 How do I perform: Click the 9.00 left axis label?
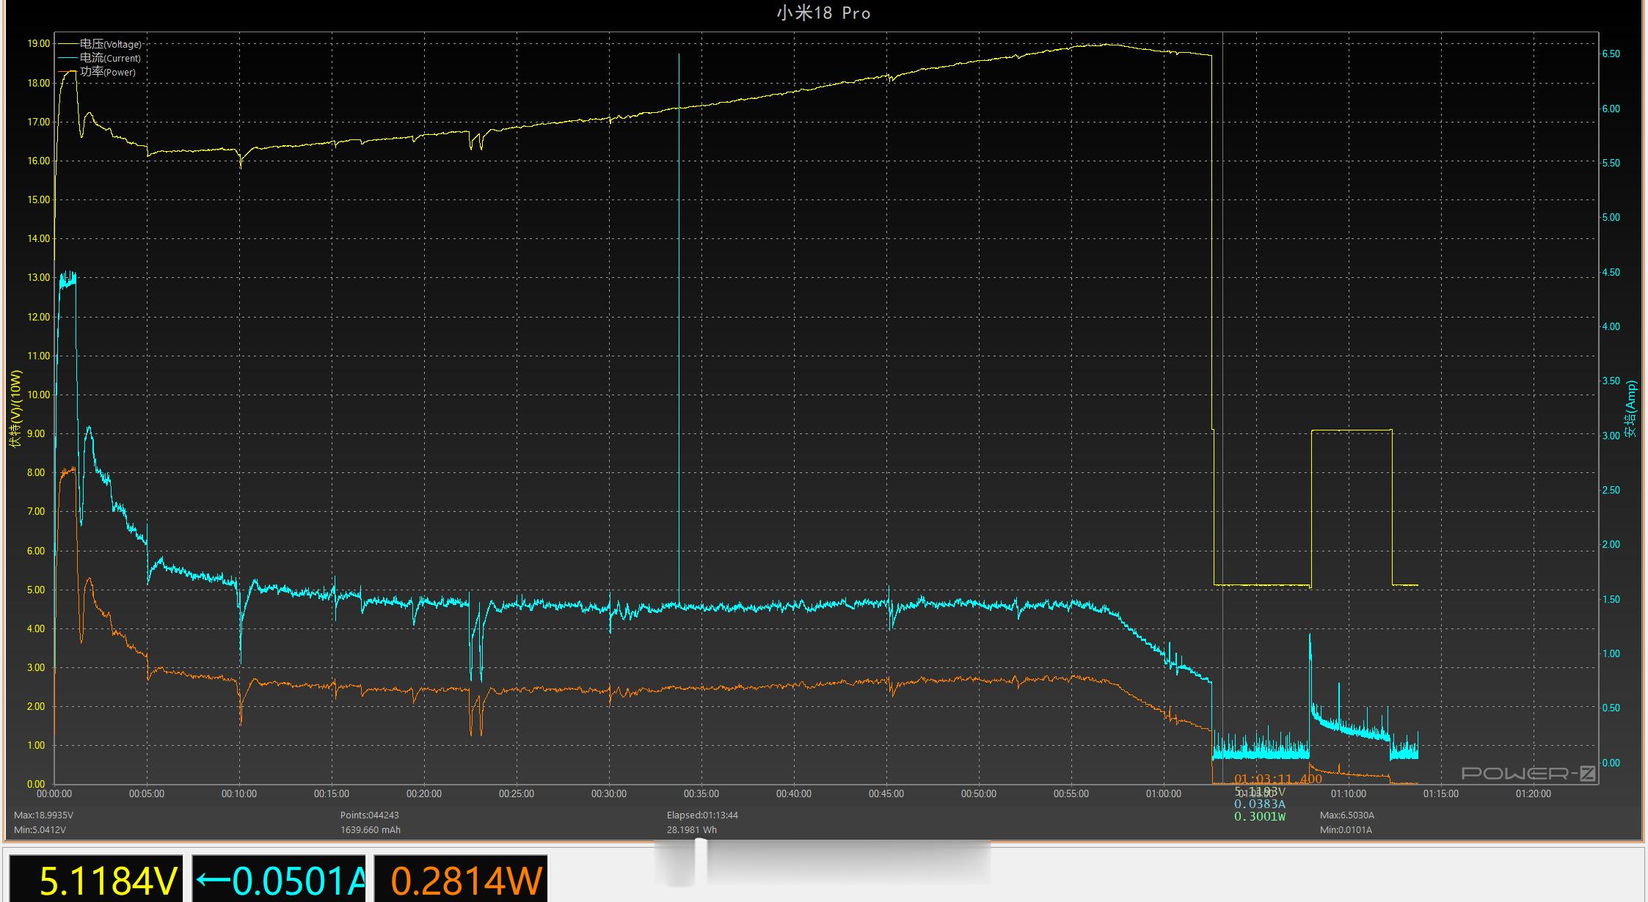pyautogui.click(x=36, y=434)
